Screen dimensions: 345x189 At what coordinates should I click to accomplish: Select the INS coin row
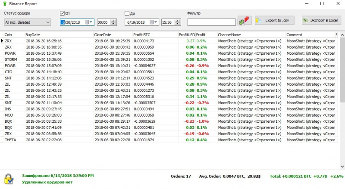pos(169,109)
